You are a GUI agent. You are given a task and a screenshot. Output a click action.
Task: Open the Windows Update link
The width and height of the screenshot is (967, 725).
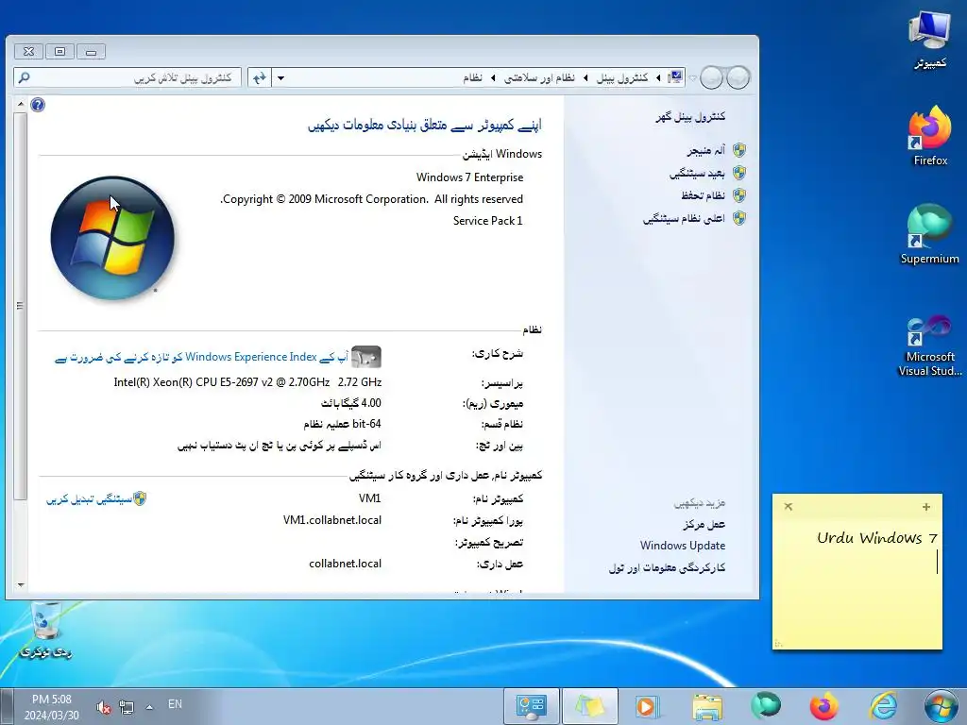click(x=682, y=546)
